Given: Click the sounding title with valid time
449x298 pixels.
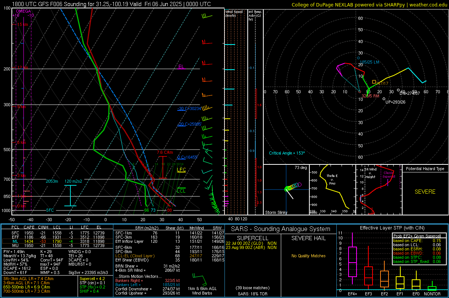Looking at the screenshot, I should point(111,4).
